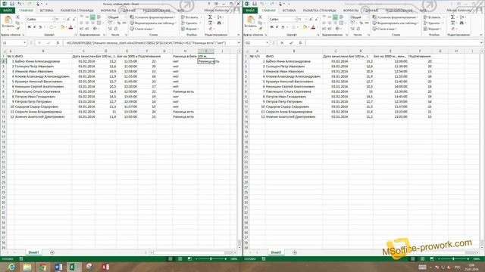The image size is (485, 272).
Task: Toggle bold in left Excel window
Action: (29, 27)
